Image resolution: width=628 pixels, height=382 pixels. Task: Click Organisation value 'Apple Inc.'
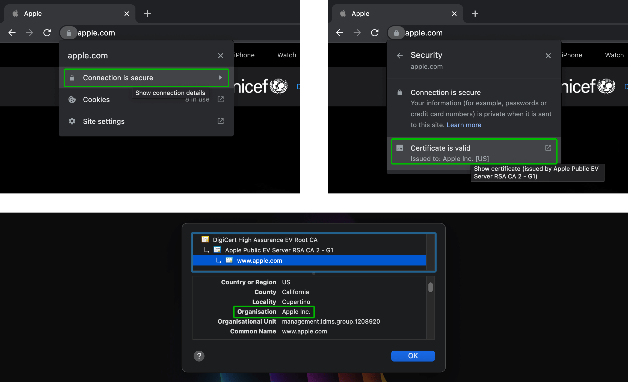pos(296,312)
